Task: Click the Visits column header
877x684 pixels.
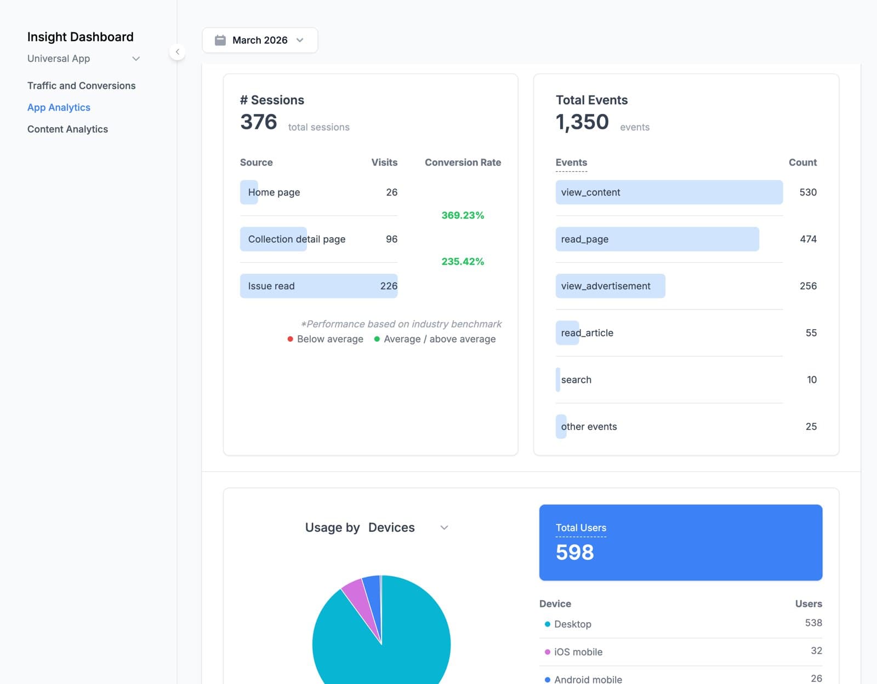Action: [384, 163]
